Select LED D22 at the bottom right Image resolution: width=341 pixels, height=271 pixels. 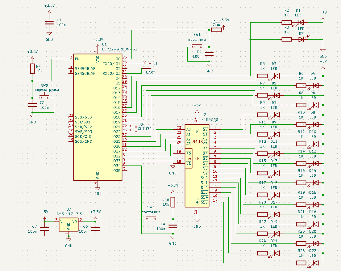pyautogui.click(x=315, y=262)
